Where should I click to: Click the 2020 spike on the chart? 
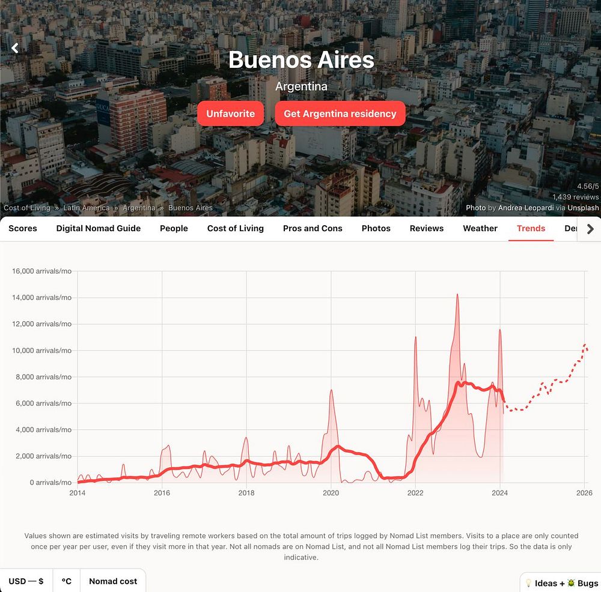pos(331,391)
